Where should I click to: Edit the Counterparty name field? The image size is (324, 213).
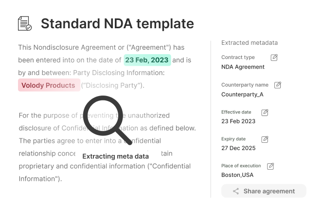(277, 85)
